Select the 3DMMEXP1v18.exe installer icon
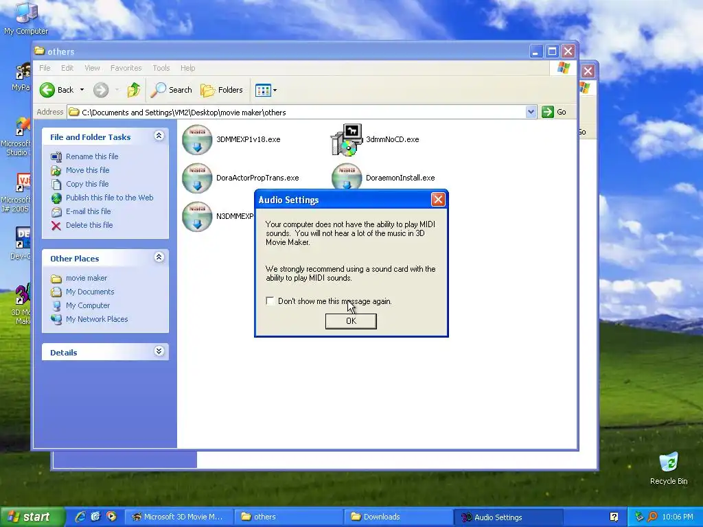This screenshot has width=703, height=527. pos(197,139)
